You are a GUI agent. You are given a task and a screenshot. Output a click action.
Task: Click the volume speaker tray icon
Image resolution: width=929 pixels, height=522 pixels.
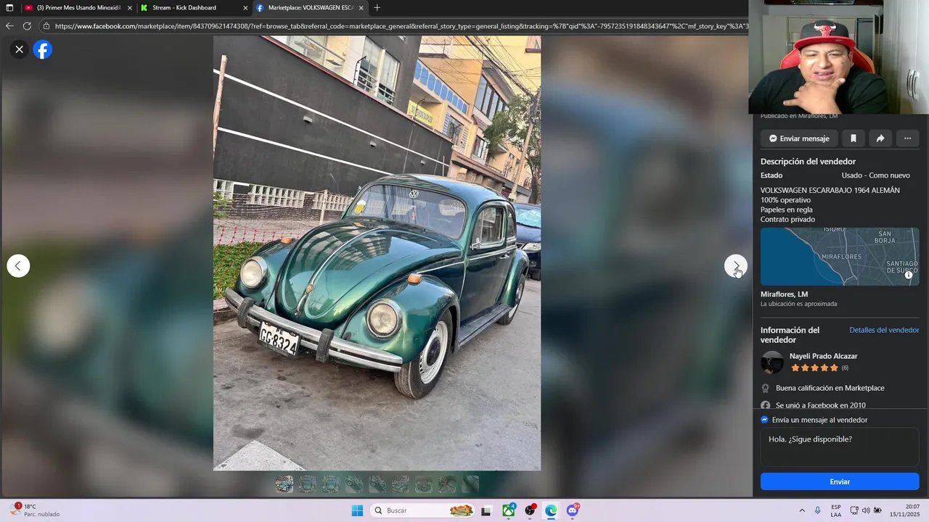pos(866,510)
